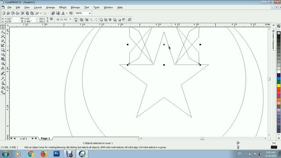Pick the yellow swatch in the color palette
The width and height of the screenshot is (281, 158).
(x=279, y=86)
